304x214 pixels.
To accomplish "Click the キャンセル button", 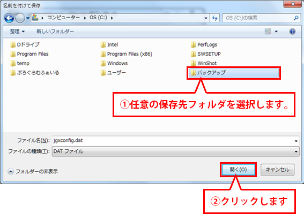I will tap(277, 170).
